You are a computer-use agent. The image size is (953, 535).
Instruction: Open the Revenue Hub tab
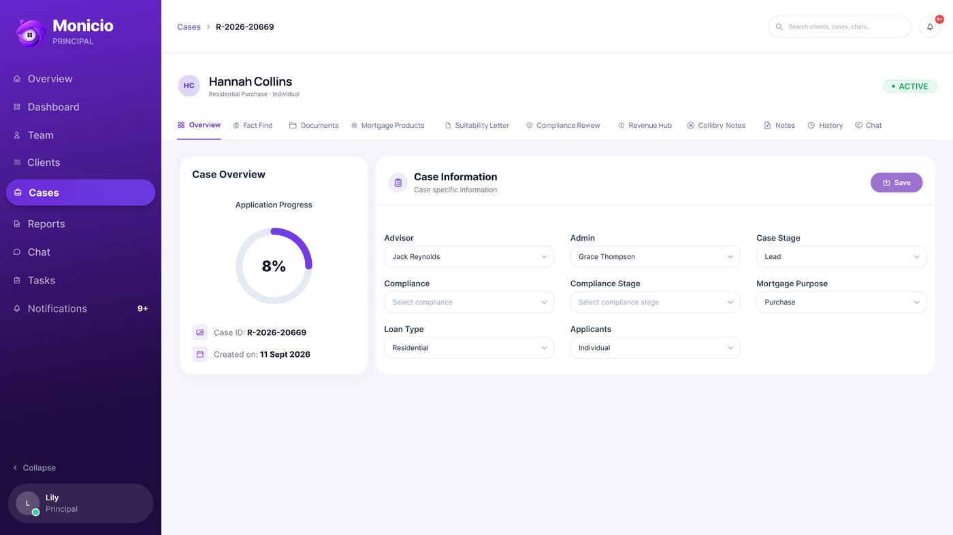pyautogui.click(x=645, y=125)
